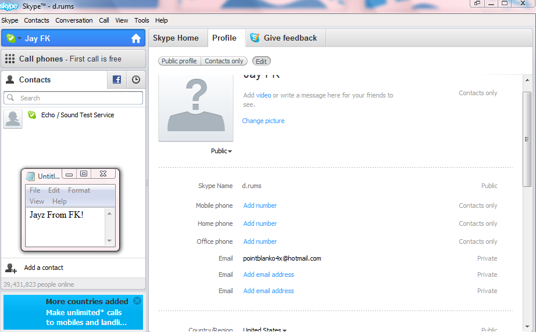Click the Notepad window icon
This screenshot has width=536, height=332.
point(31,176)
